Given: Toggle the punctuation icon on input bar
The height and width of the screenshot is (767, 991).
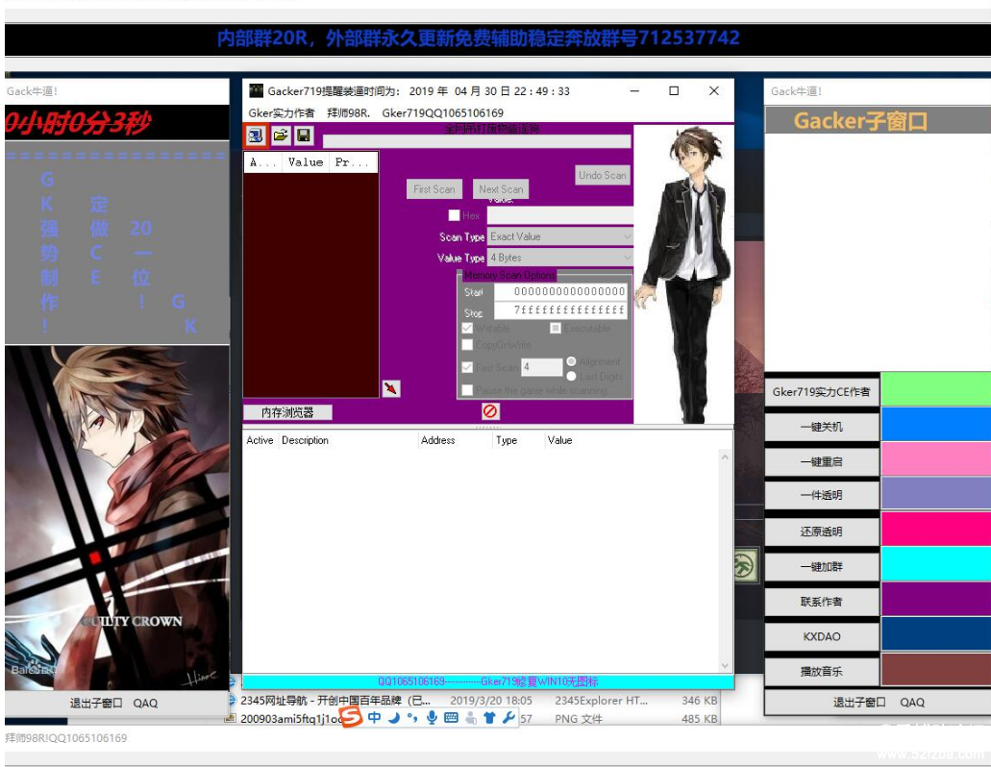Looking at the screenshot, I should click(412, 717).
